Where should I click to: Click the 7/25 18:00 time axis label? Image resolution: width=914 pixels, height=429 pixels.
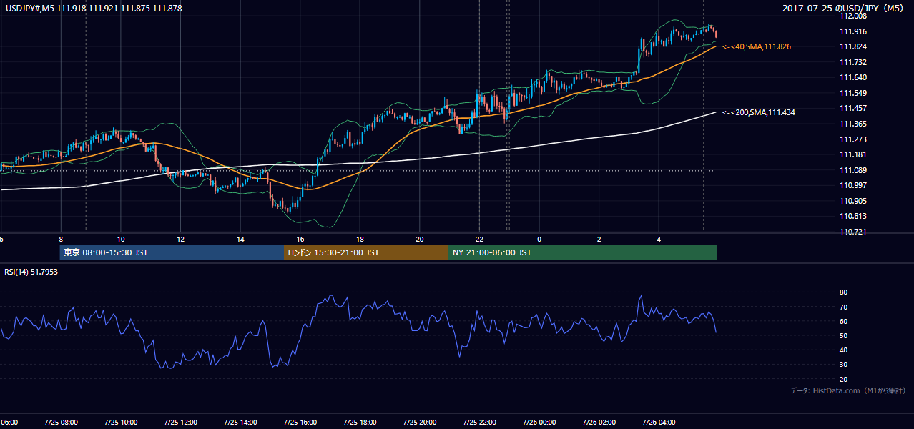360,422
